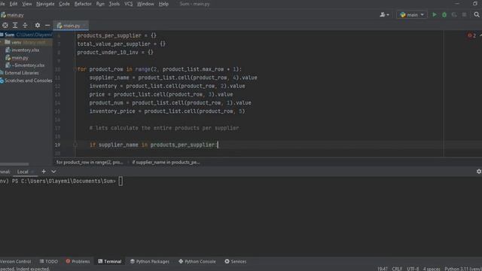Click the 'if supplier_name in products_pe...' breadcrumb
Image resolution: width=482 pixels, height=271 pixels.
pos(166,163)
